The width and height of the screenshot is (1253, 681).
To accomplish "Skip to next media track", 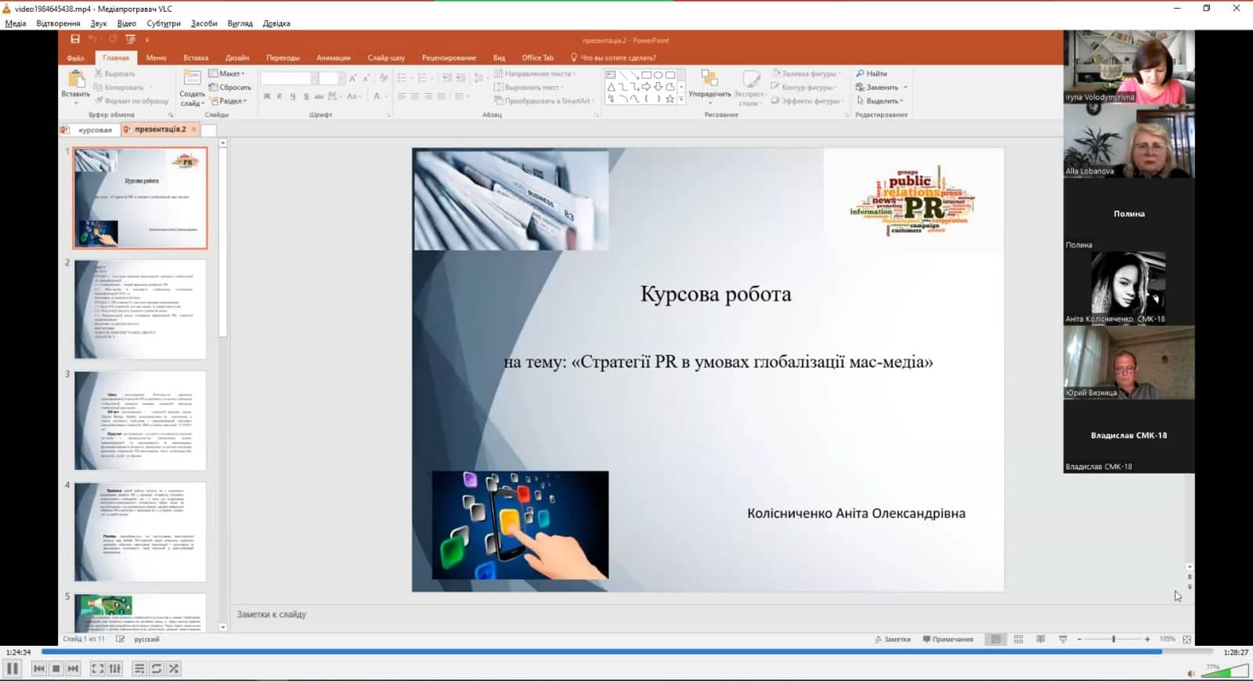I will coord(73,668).
